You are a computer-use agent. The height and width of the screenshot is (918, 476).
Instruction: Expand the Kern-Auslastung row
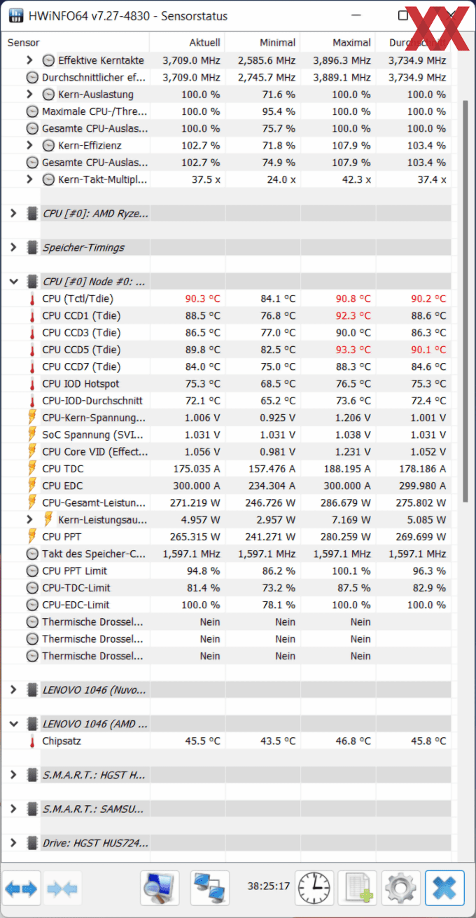(29, 95)
